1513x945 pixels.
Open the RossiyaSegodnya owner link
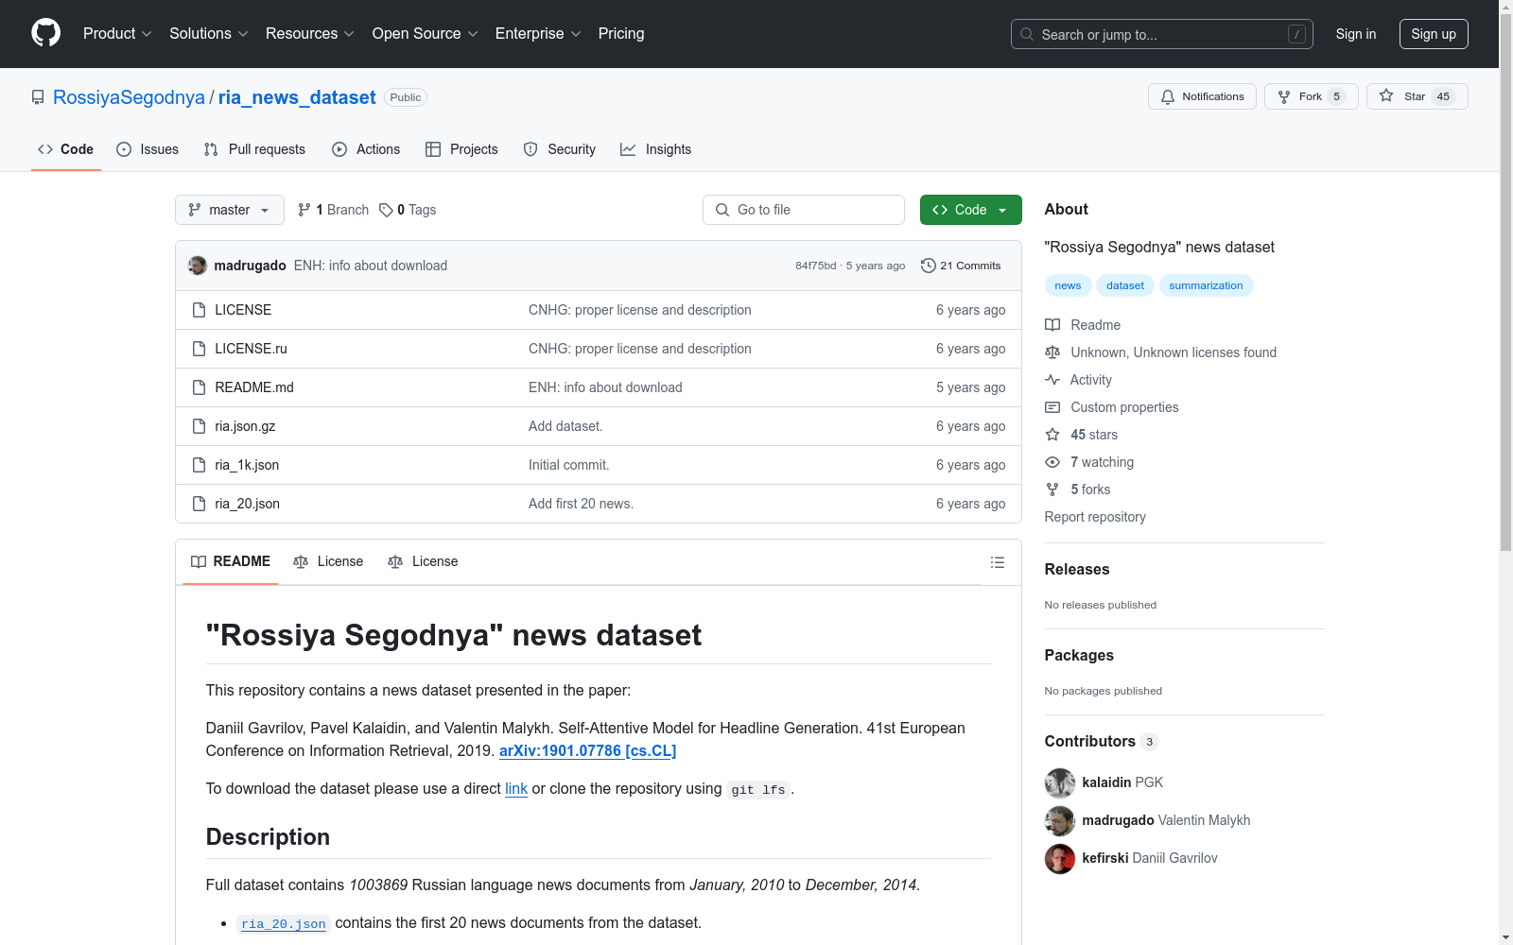(129, 97)
